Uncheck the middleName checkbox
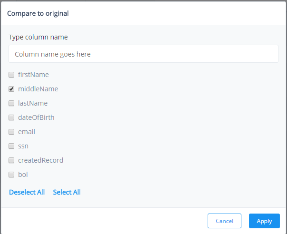 click(x=11, y=89)
